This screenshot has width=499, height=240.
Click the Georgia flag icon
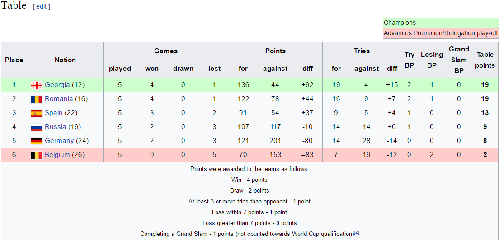coord(37,85)
